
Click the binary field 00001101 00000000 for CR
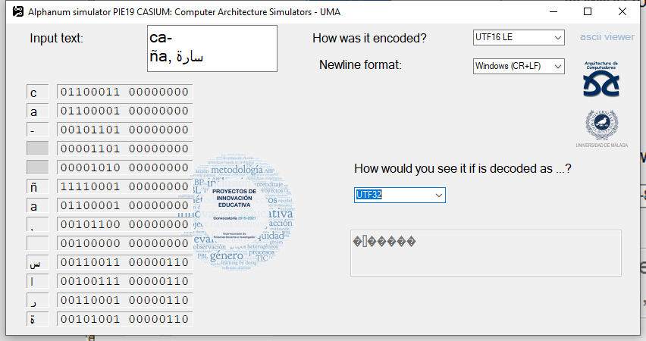click(x=124, y=149)
